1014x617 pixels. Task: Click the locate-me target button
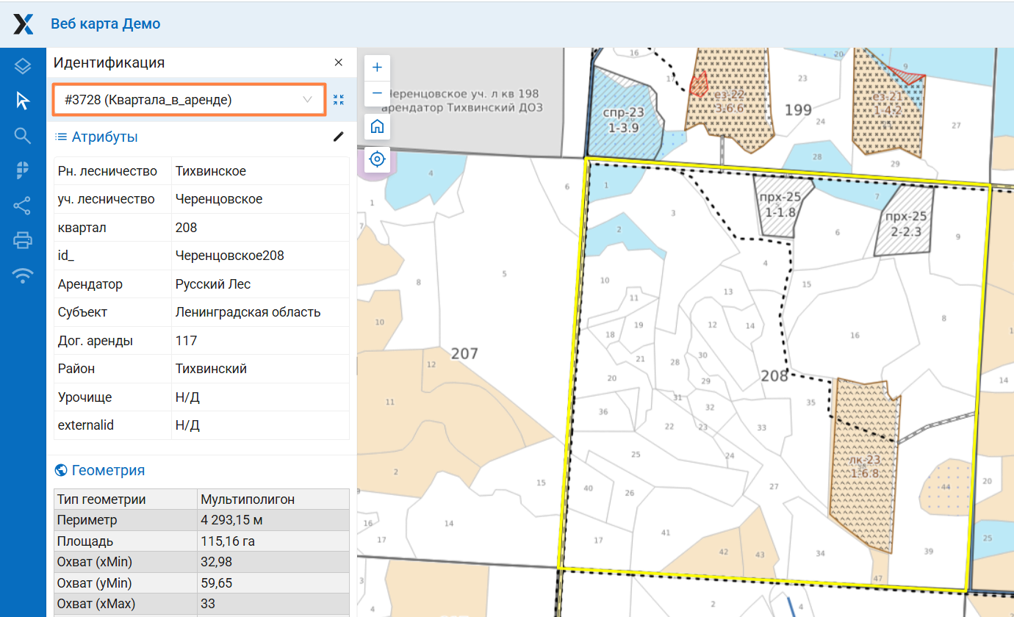(377, 159)
